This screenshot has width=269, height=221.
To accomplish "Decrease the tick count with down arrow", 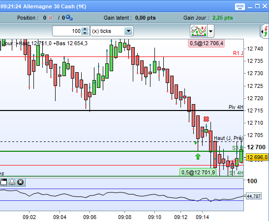I will [x=85, y=33].
